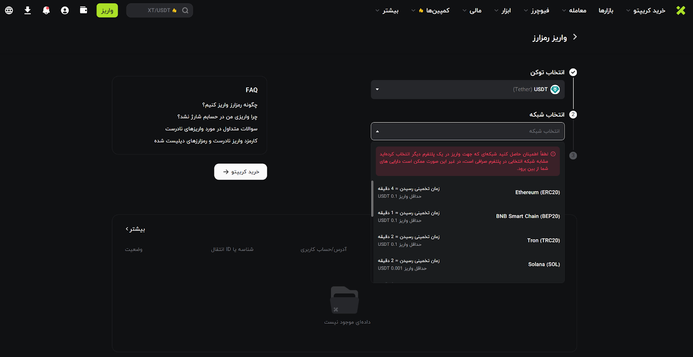Open the wallet icon
The image size is (693, 357).
click(84, 10)
